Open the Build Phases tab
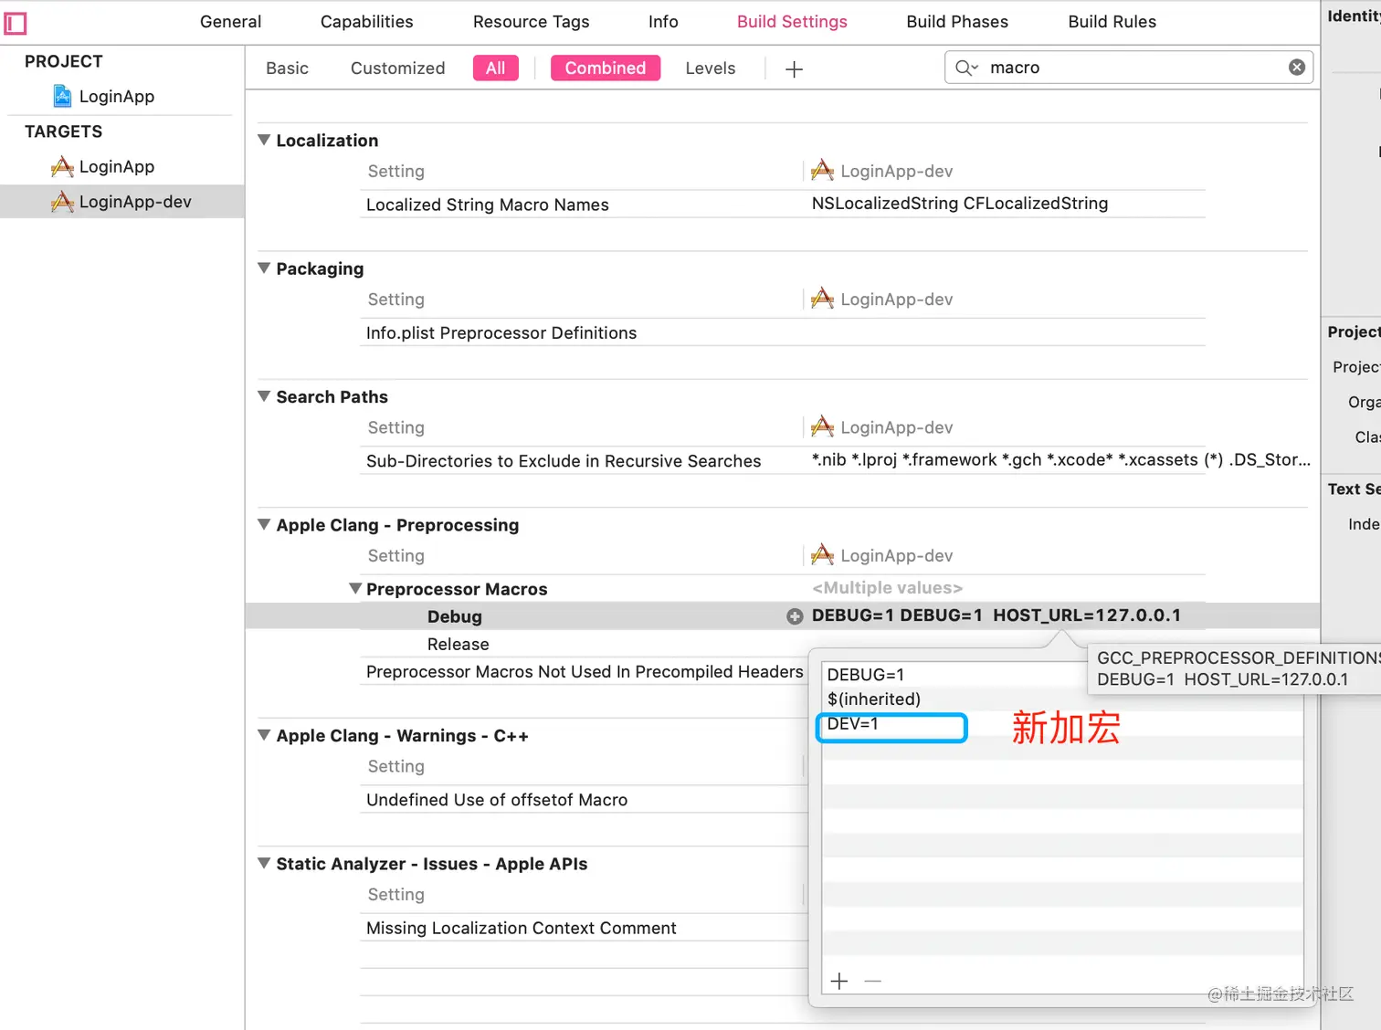 [957, 22]
